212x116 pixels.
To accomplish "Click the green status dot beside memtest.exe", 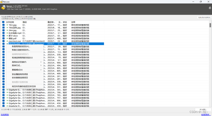I will coord(7,41).
